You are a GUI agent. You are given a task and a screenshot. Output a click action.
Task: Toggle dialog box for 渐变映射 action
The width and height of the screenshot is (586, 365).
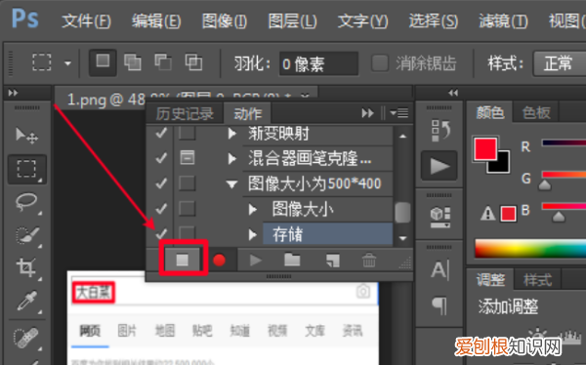187,133
